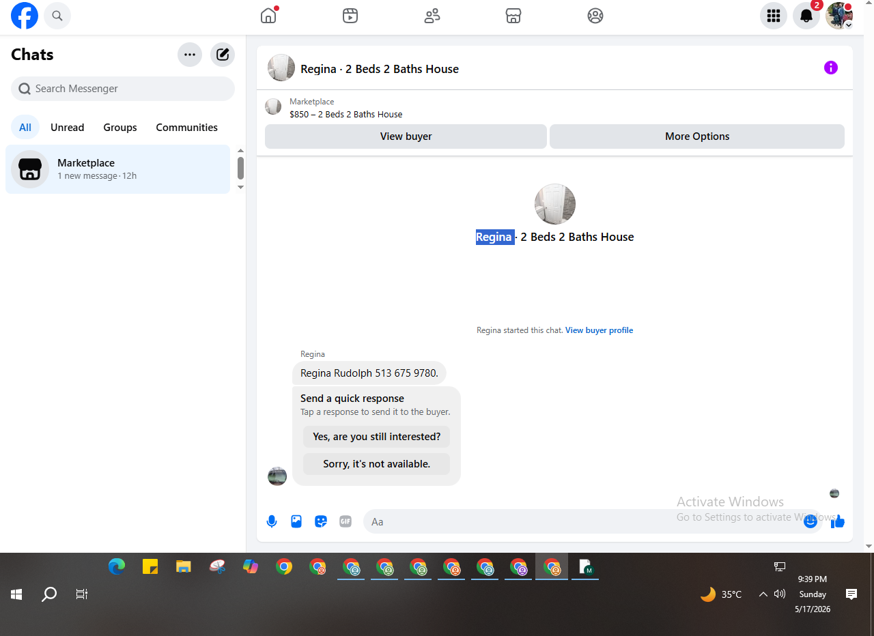Open the emoji picker smiley icon

tap(810, 521)
